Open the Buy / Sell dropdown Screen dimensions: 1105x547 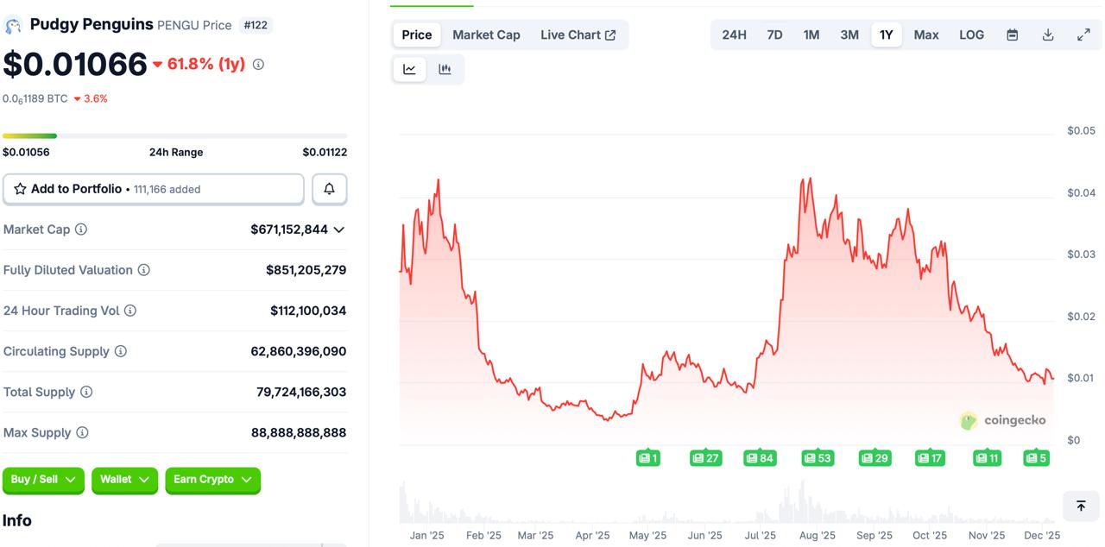pos(43,480)
